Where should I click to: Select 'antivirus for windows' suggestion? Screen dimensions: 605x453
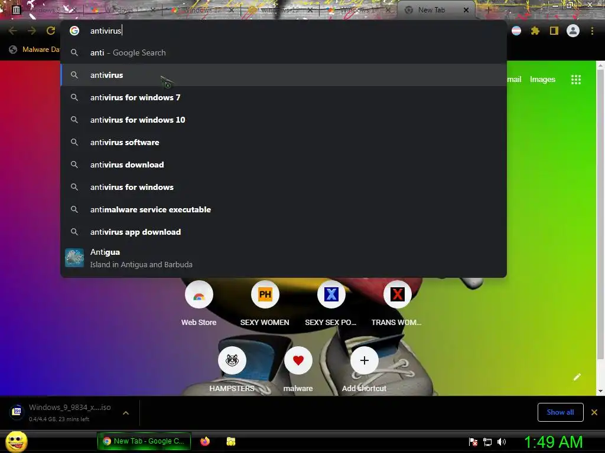[x=284, y=187]
